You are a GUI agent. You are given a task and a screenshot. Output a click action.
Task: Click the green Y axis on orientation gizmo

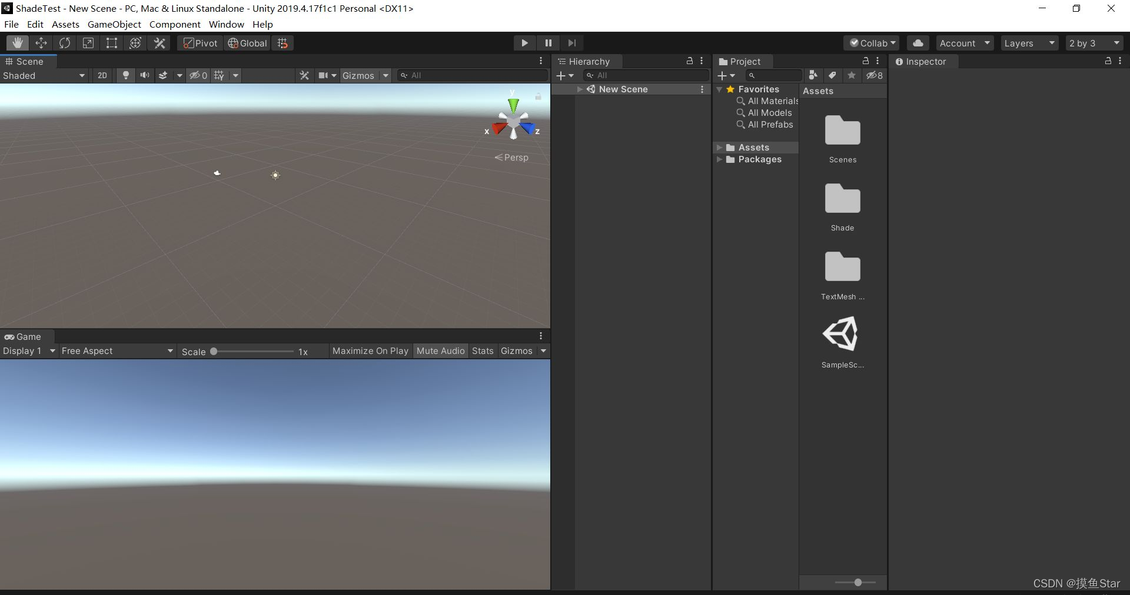(x=513, y=105)
